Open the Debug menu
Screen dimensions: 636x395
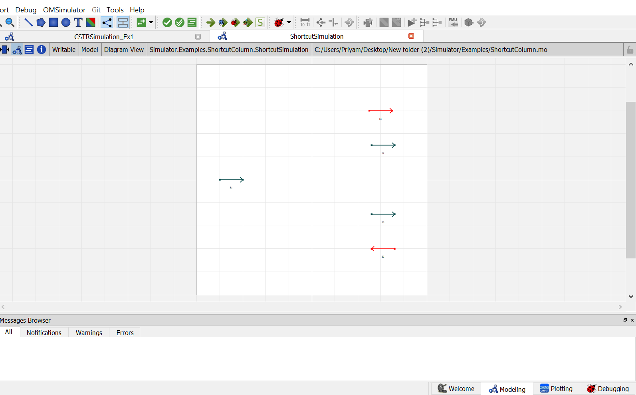point(26,10)
